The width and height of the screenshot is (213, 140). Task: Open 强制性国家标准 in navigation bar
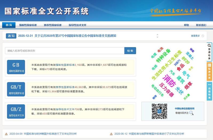tap(28, 25)
